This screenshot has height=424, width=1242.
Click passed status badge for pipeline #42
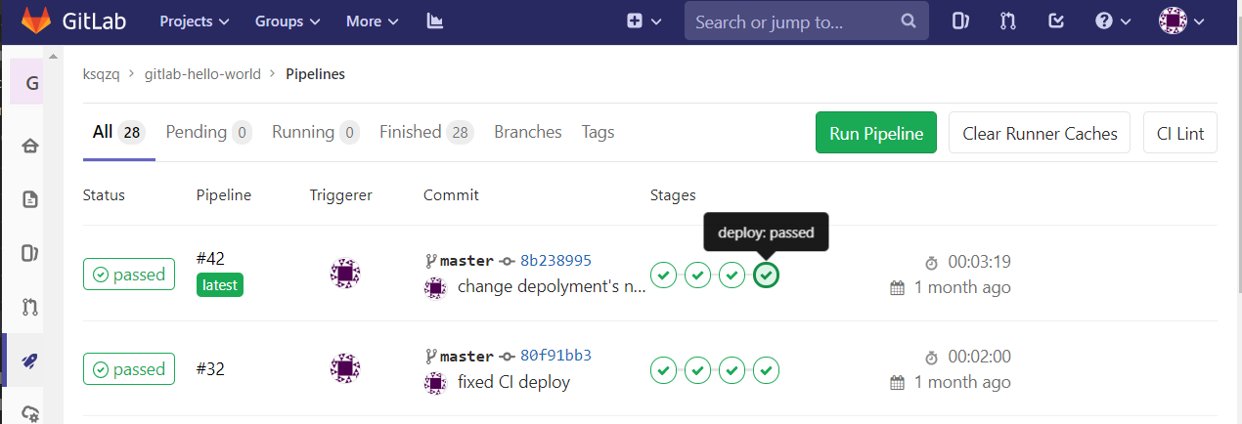129,275
